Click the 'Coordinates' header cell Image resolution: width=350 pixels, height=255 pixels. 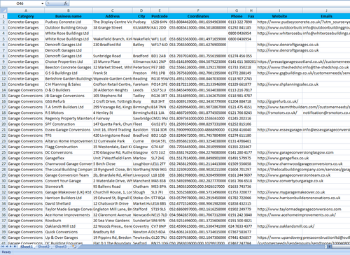point(198,16)
